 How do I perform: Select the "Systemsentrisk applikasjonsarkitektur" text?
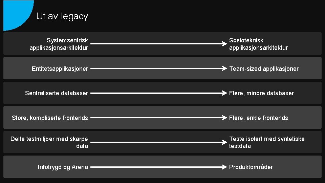(x=59, y=44)
